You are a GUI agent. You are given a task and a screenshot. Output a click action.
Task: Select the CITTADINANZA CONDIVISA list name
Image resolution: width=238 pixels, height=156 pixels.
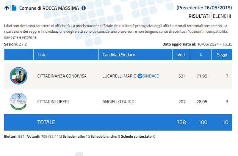click(62, 76)
